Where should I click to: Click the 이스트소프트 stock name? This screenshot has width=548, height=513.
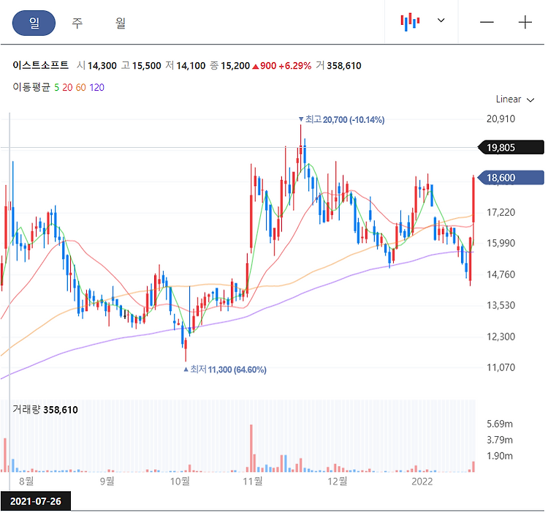(x=40, y=65)
